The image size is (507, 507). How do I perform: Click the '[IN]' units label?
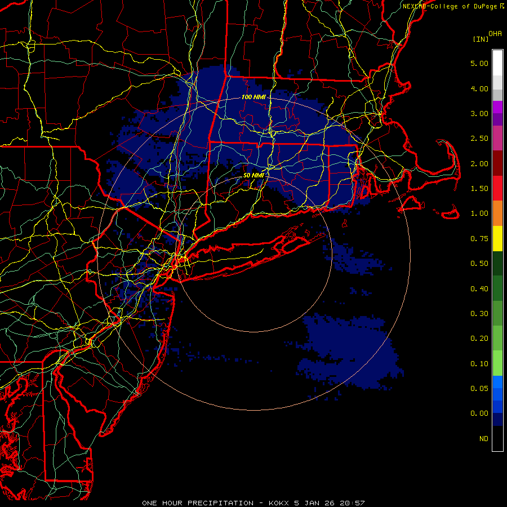[x=481, y=39]
